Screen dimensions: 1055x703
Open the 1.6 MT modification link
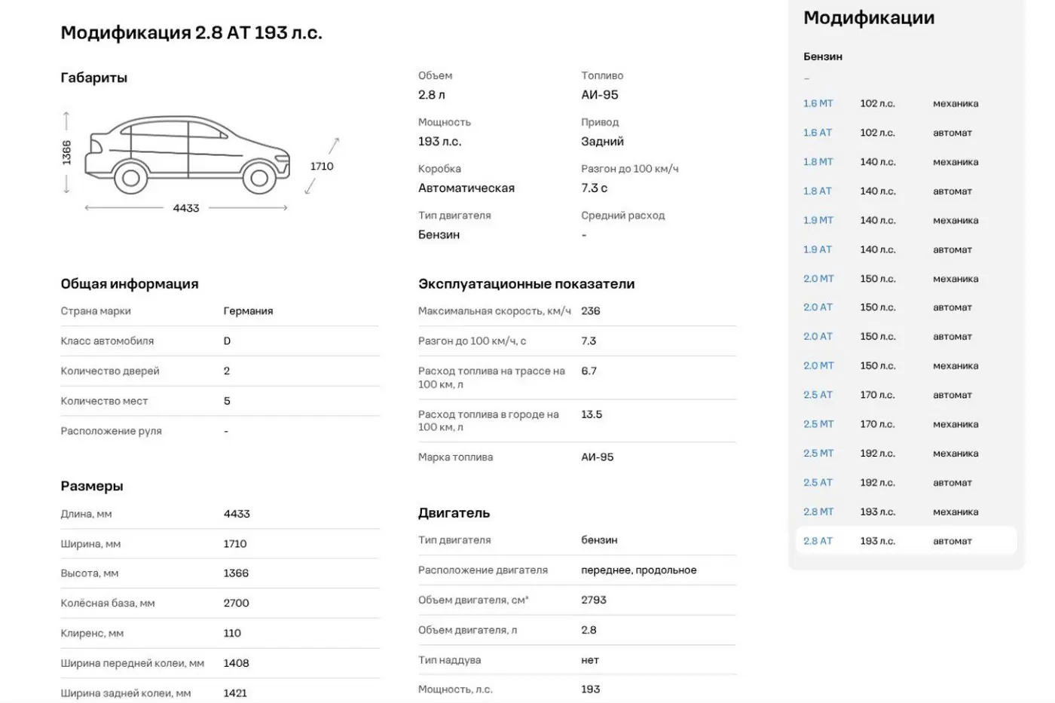point(818,103)
